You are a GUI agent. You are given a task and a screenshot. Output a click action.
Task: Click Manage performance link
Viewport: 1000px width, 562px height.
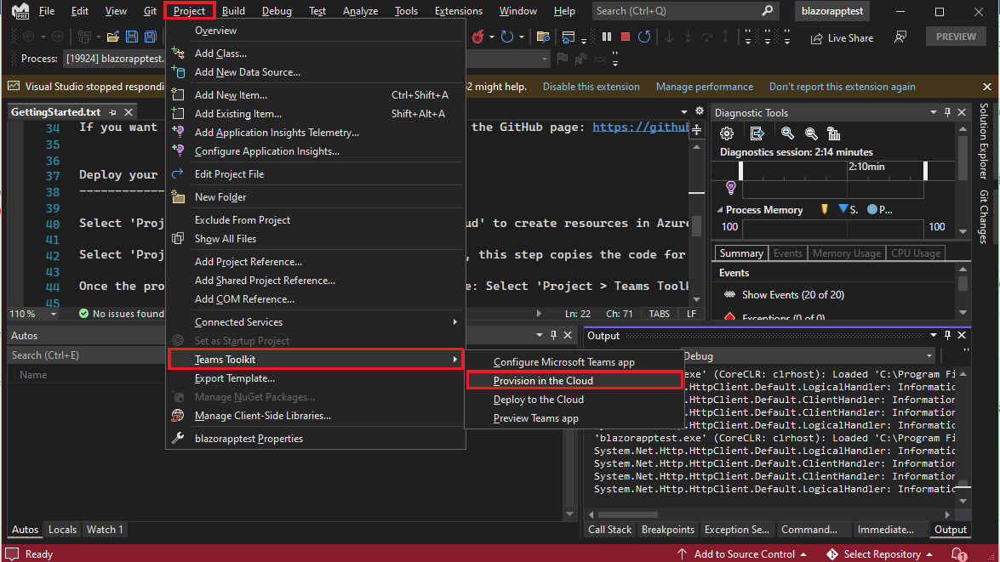click(704, 87)
